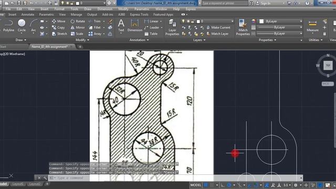Screen dimensions: 336x189
Task: Expand the Draw panel dropdown
Action: 21,40
